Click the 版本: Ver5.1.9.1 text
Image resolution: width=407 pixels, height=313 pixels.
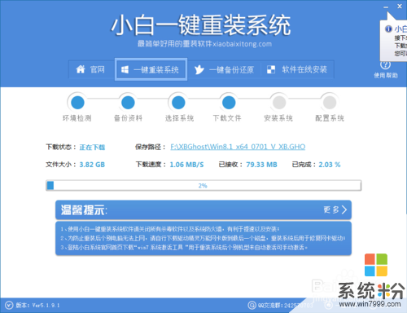point(37,306)
